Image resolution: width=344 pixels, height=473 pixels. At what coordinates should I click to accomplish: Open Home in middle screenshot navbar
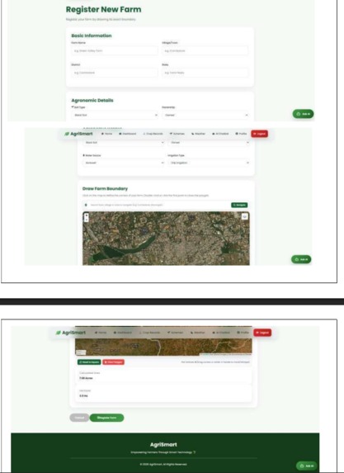[x=106, y=134]
